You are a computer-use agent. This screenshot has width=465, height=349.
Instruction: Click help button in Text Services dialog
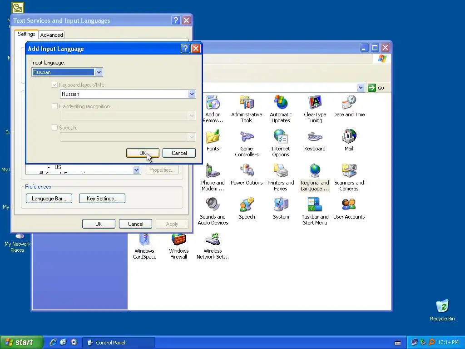tap(176, 20)
